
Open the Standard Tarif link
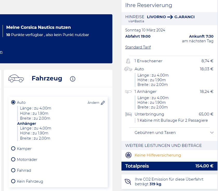[x=138, y=47]
